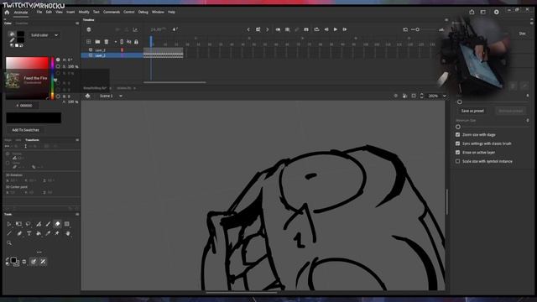Open the layer view options icon in Timeline
537x302 pixels.
[x=89, y=30]
